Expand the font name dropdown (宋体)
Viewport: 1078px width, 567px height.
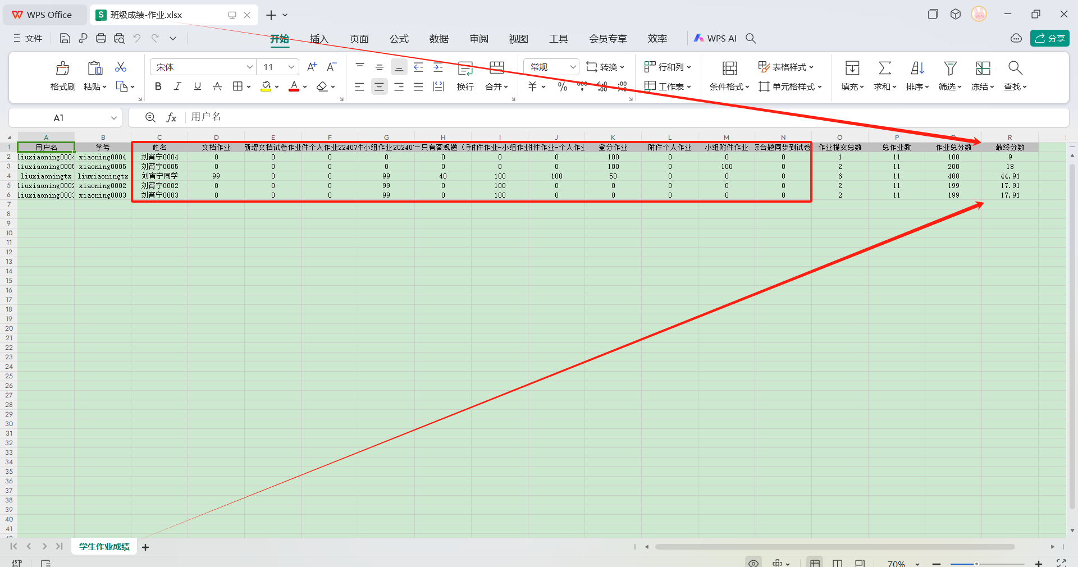click(249, 67)
